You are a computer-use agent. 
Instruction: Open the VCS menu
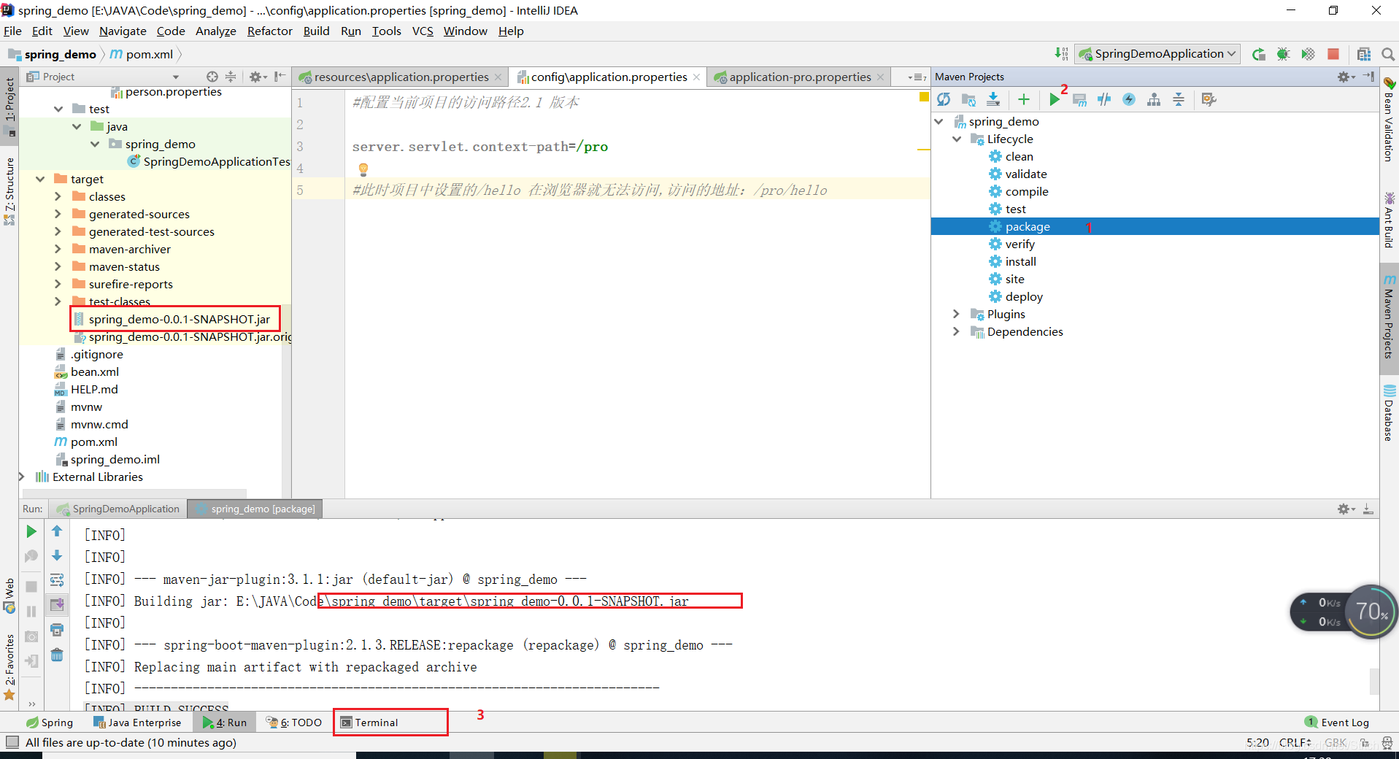pos(423,31)
